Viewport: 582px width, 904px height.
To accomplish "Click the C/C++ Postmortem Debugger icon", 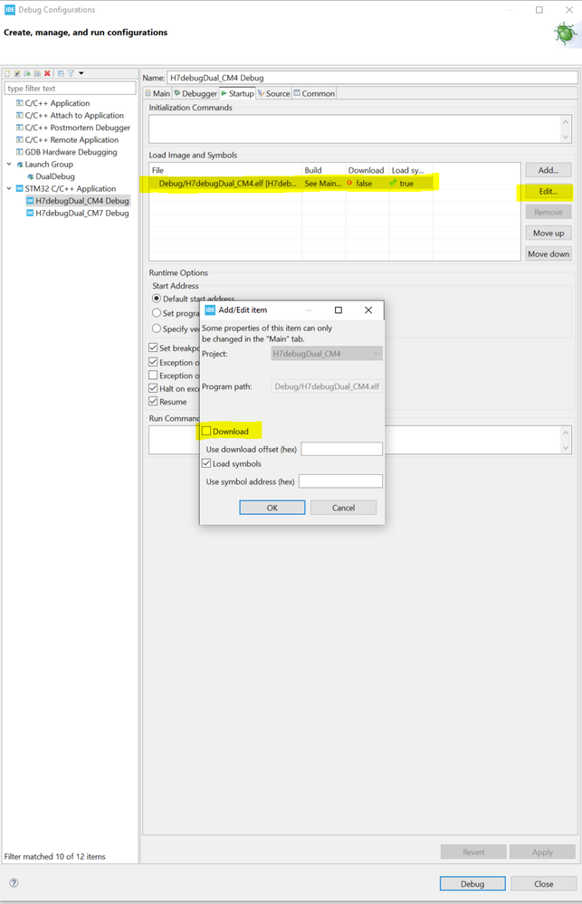I will point(20,128).
